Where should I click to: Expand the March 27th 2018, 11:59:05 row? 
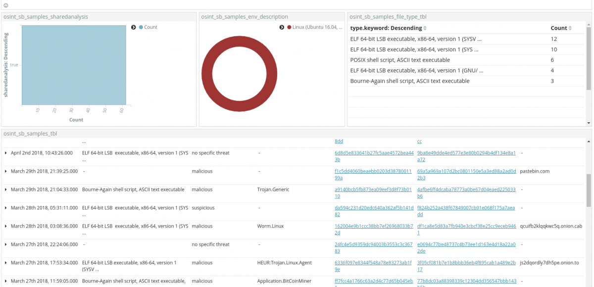pos(6,281)
